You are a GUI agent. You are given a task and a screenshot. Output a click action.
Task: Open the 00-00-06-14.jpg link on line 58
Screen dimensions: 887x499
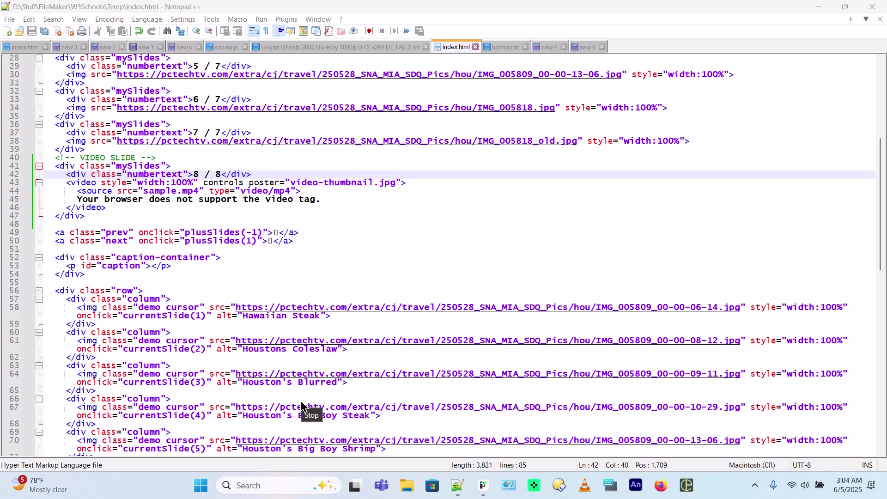[x=488, y=307]
